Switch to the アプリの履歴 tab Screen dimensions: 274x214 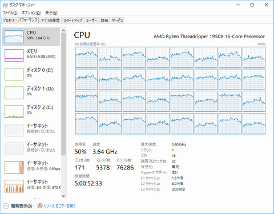pyautogui.click(x=50, y=21)
